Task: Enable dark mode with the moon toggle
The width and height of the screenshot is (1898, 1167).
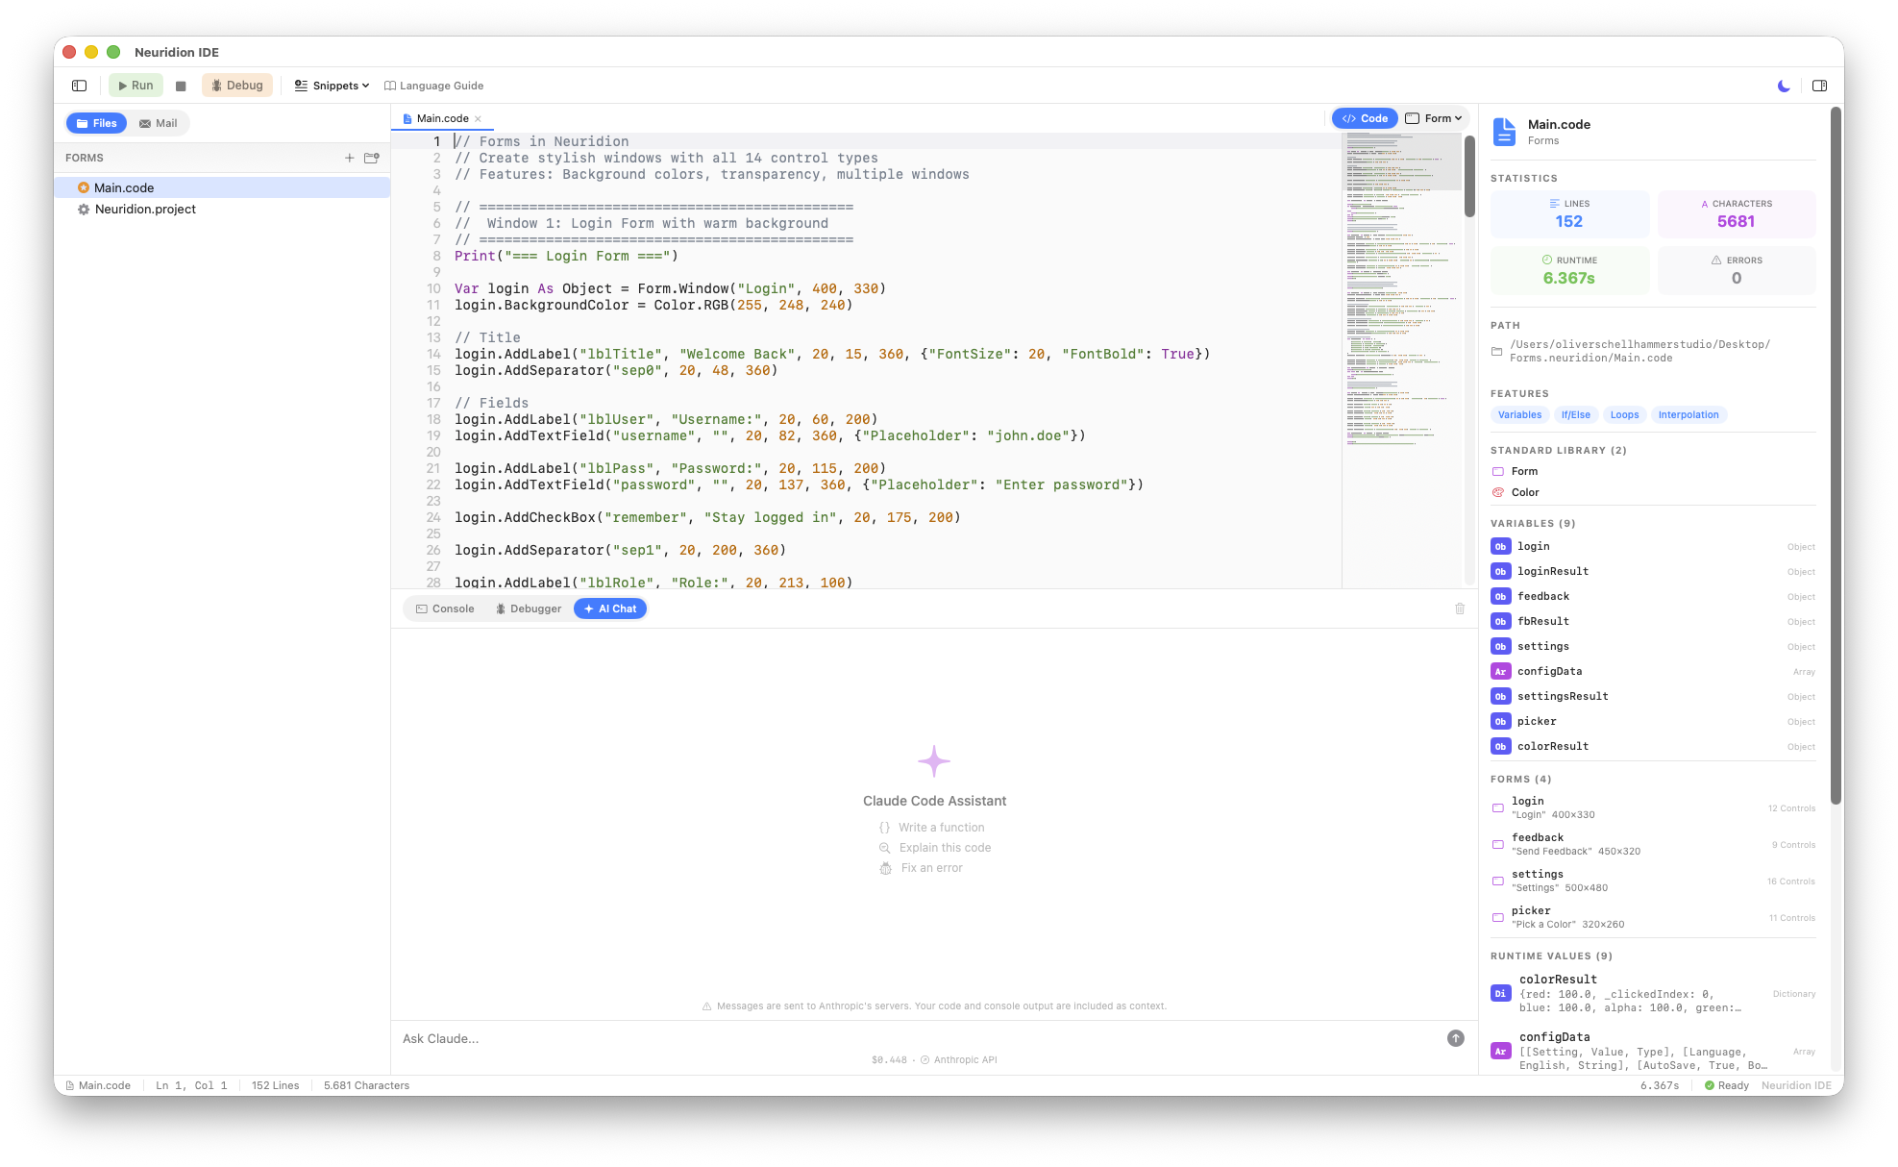Action: pyautogui.click(x=1783, y=86)
